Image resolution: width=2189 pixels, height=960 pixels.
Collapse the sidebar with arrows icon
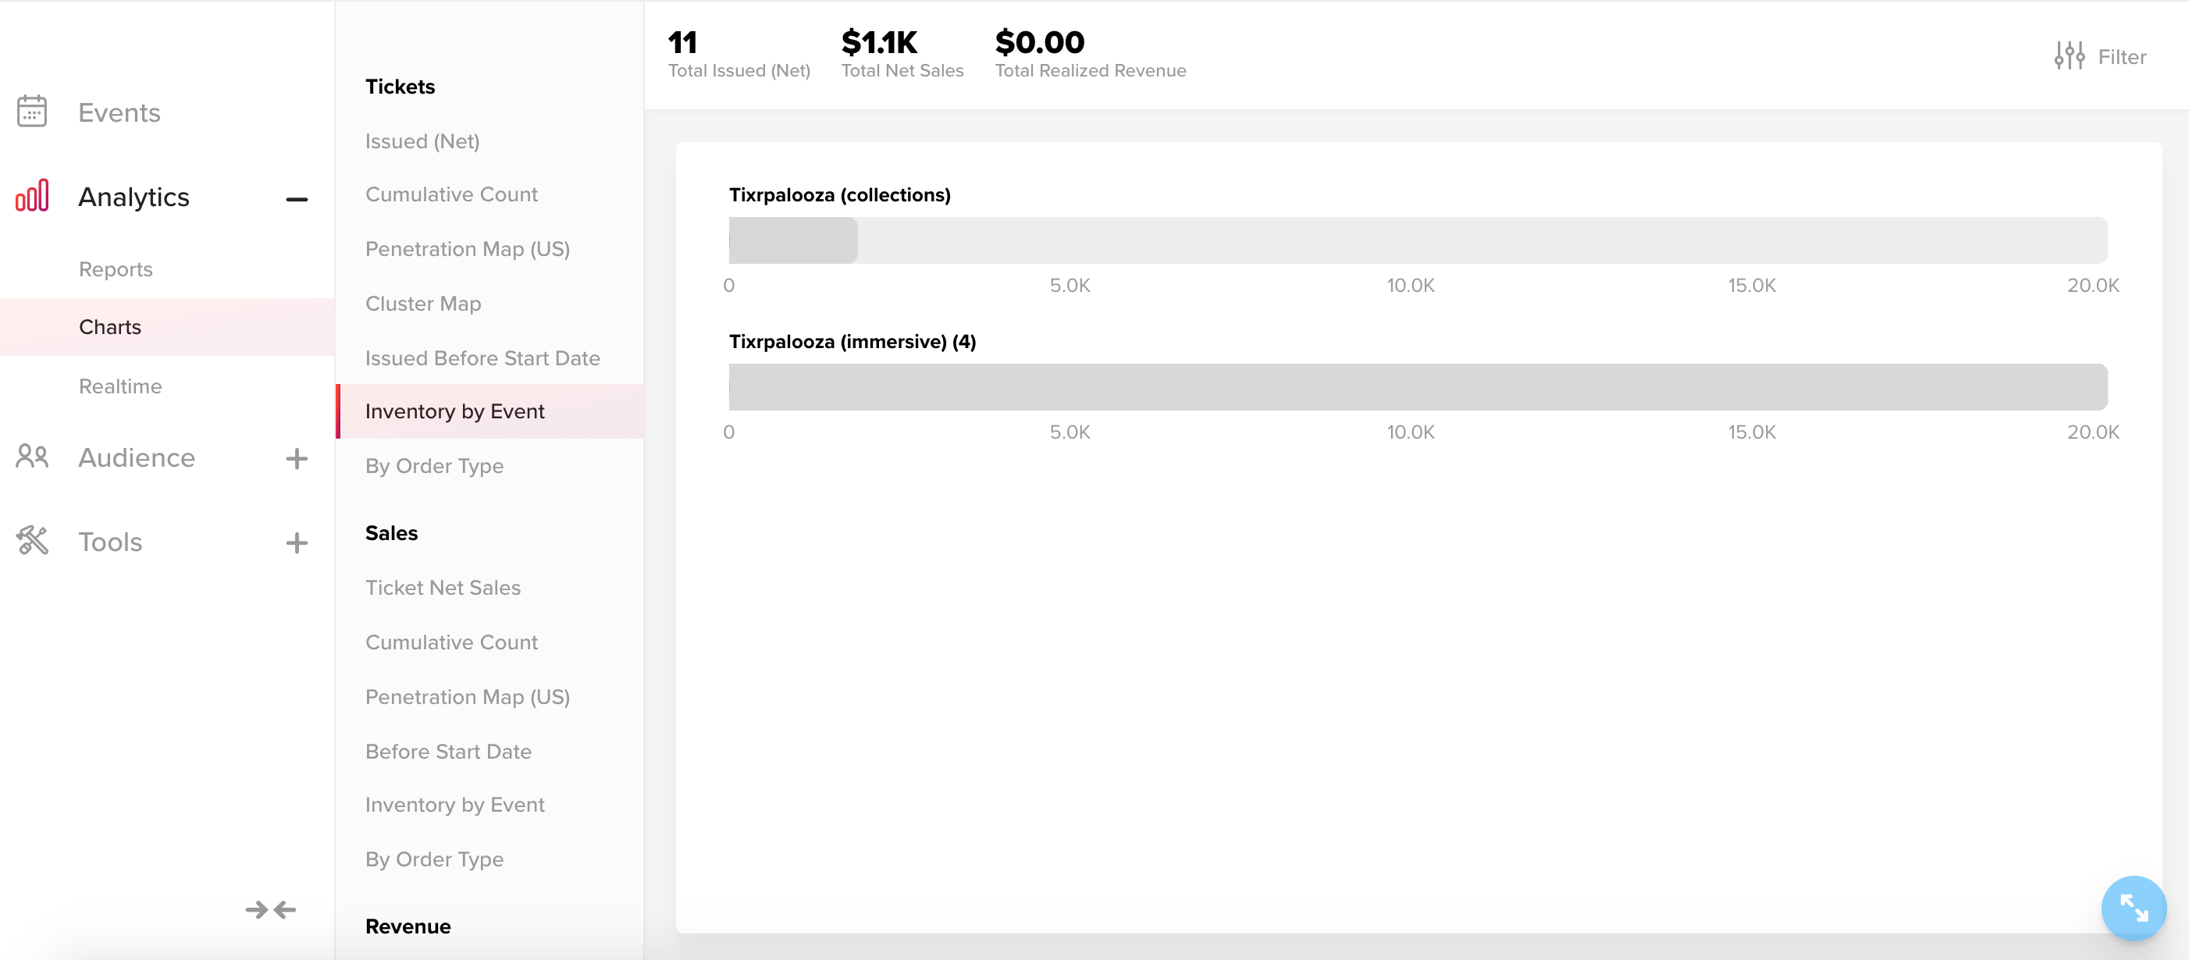tap(271, 909)
